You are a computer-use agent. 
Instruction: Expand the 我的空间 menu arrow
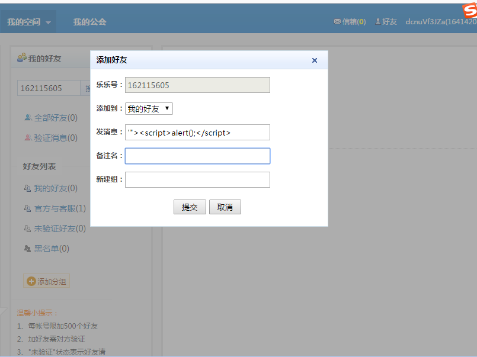pos(49,22)
